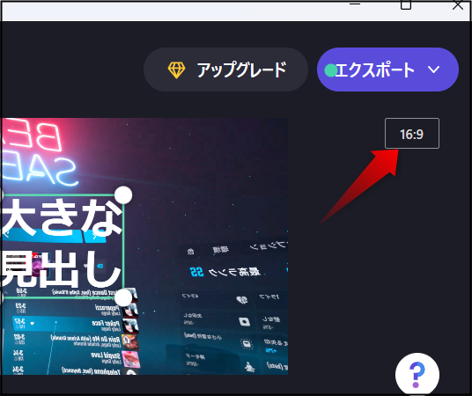Minimize the application window
This screenshot has width=472, height=396.
point(355,4)
